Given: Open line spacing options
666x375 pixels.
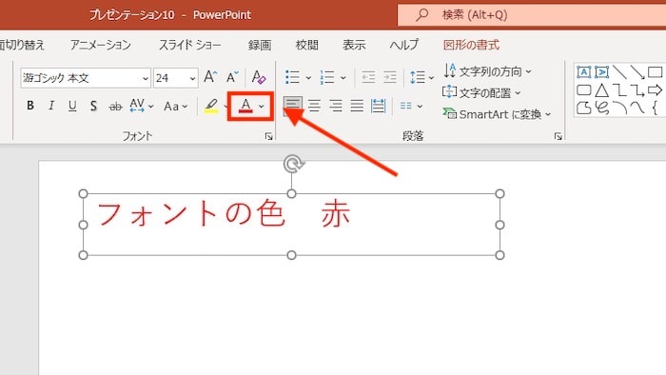Looking at the screenshot, I should (x=421, y=77).
